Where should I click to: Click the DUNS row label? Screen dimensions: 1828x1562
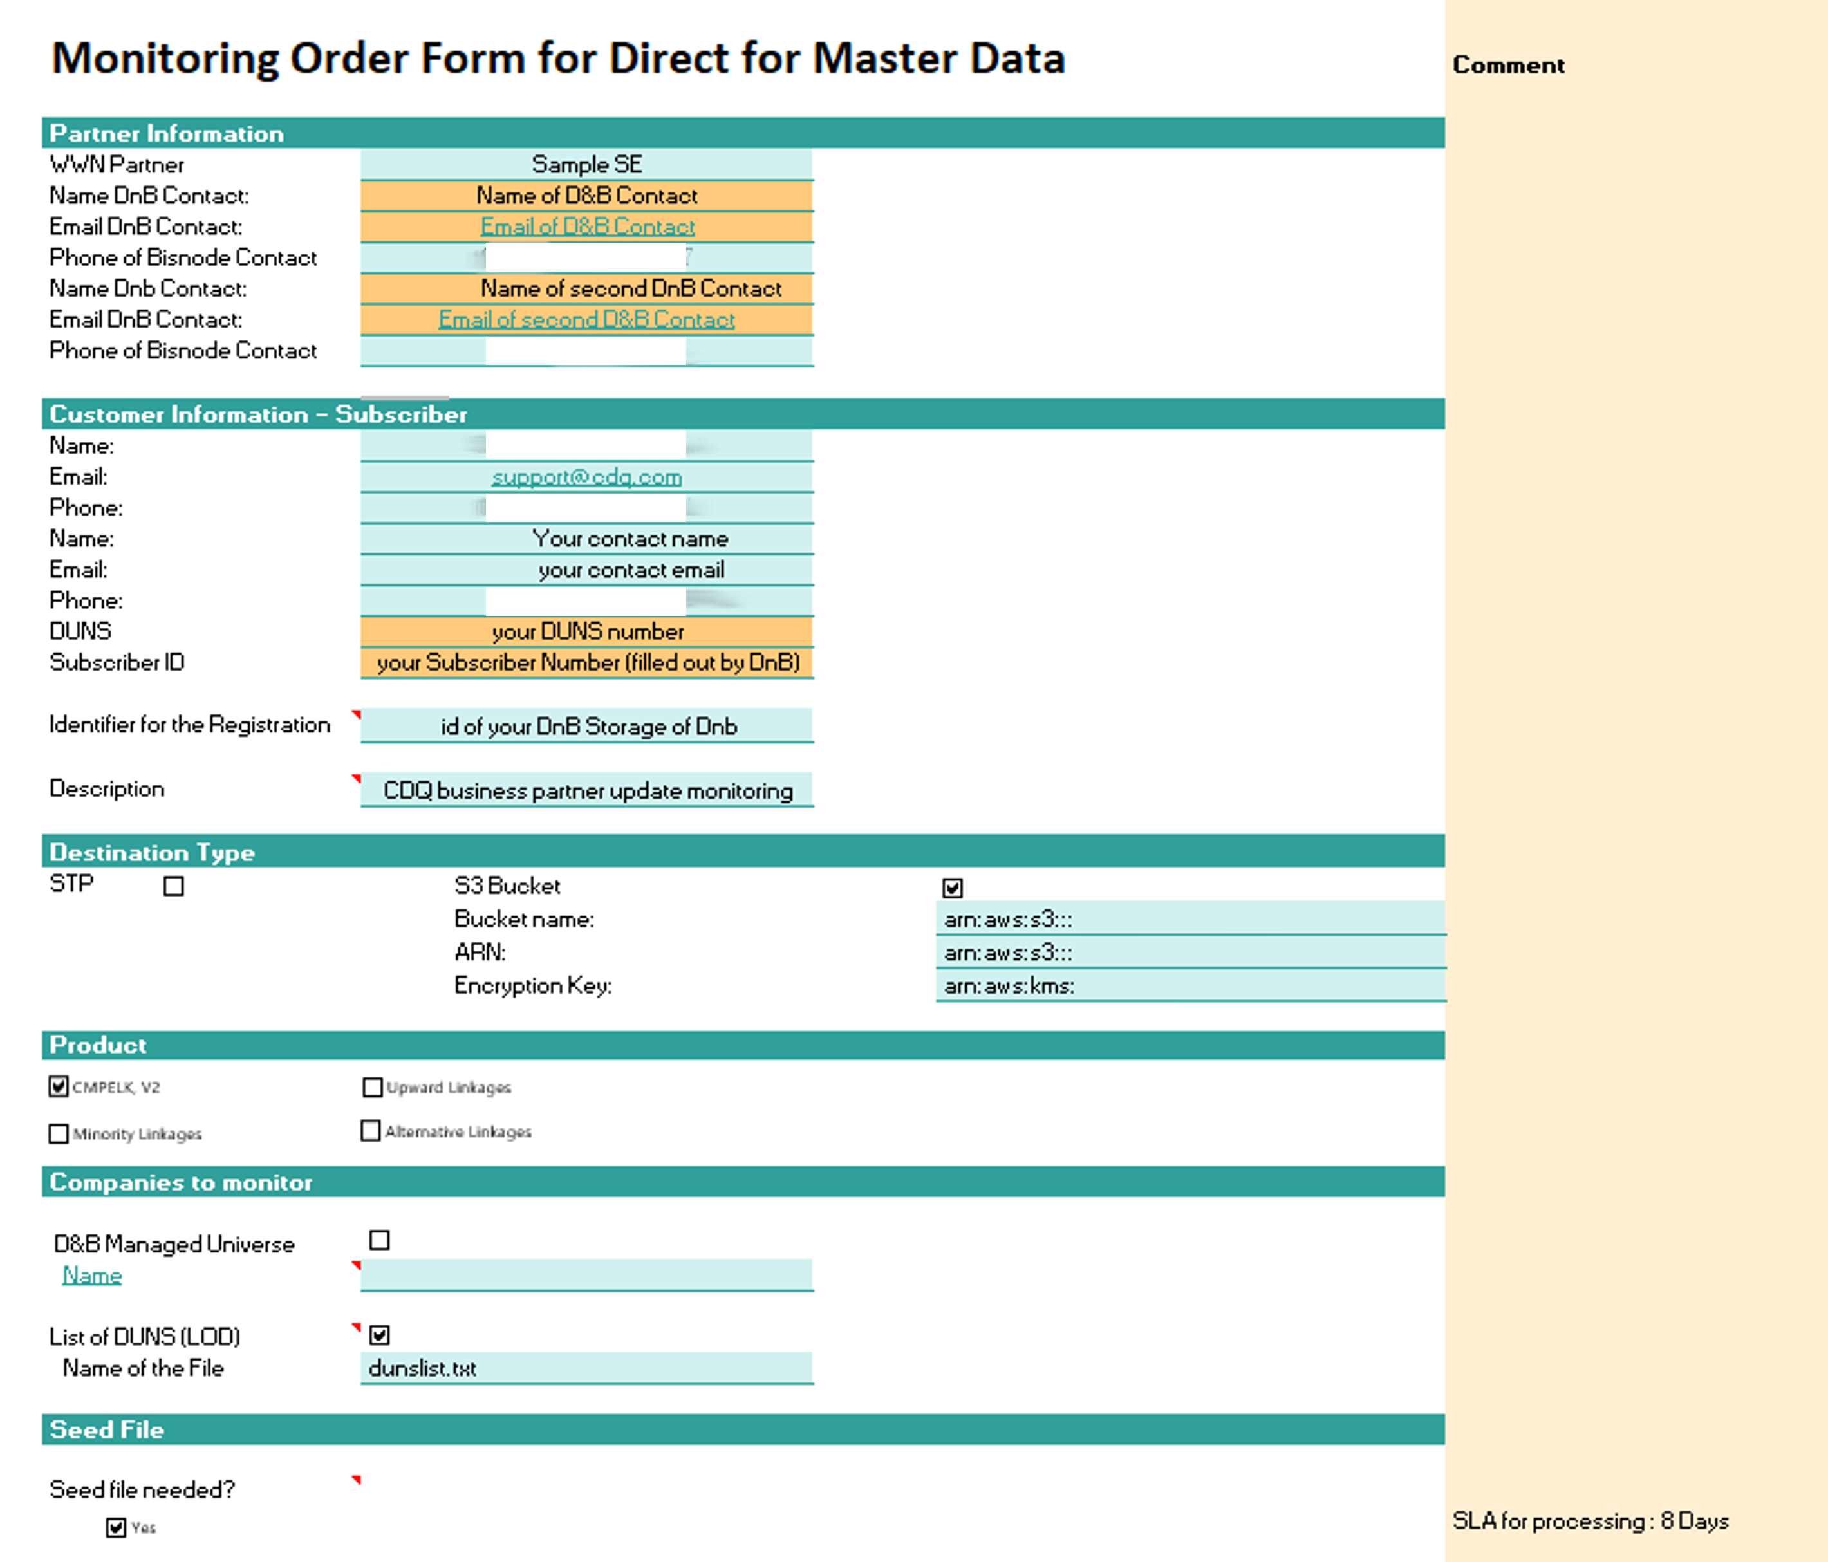point(80,631)
